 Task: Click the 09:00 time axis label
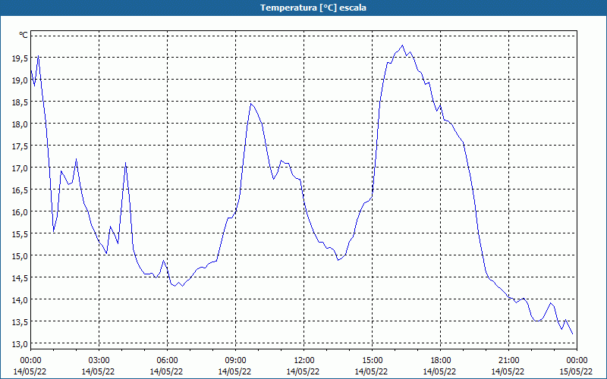(235, 361)
